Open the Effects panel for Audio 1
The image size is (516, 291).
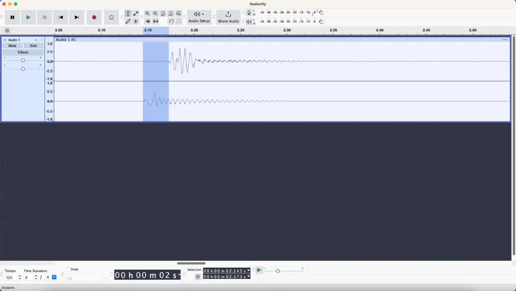23,52
